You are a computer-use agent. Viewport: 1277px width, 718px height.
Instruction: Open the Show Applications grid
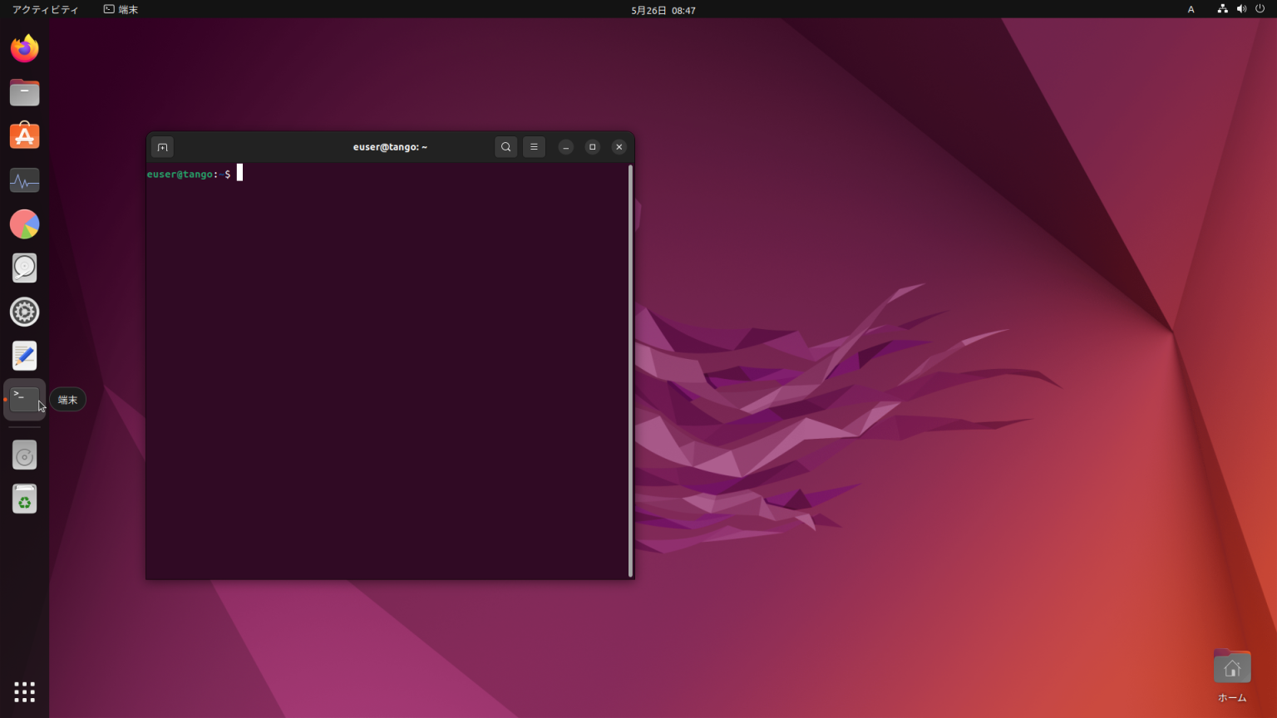point(24,691)
